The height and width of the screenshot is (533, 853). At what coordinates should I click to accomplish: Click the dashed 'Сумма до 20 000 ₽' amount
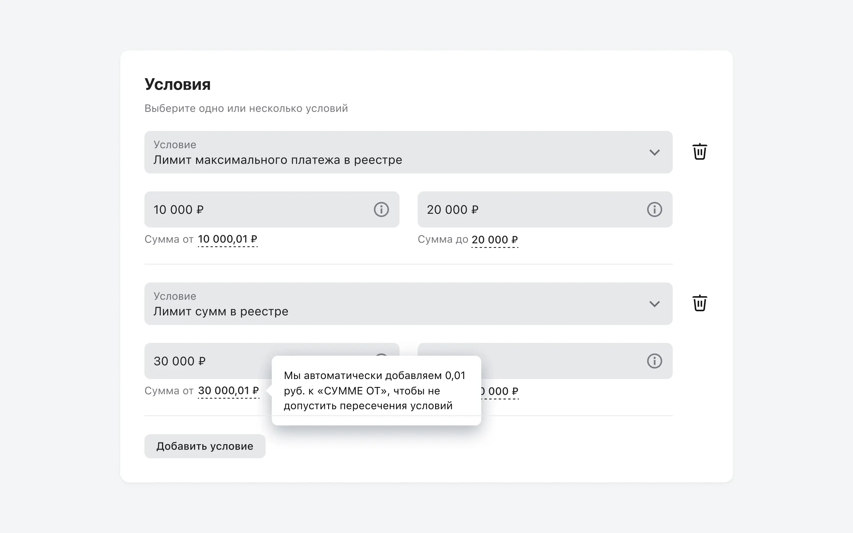click(495, 240)
